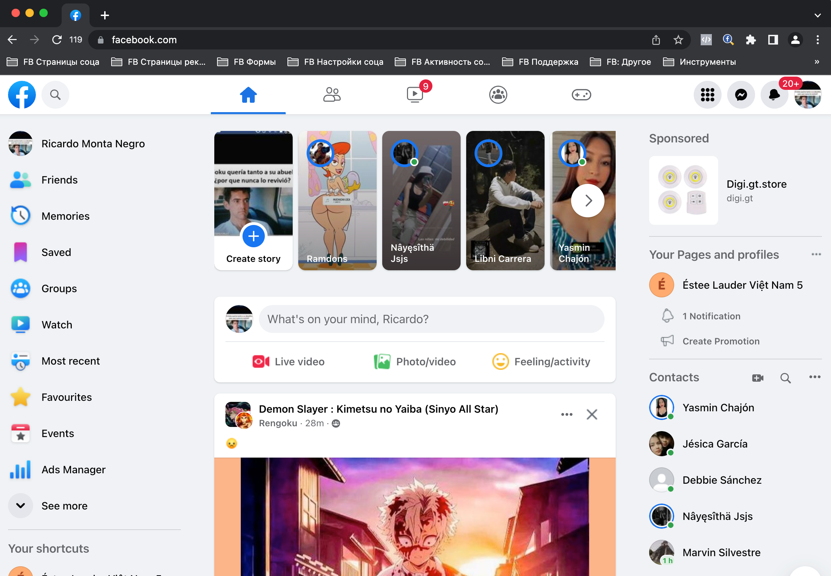Screen dimensions: 831x576
Task: Open Your Pages and profiles options
Action: [x=816, y=255]
